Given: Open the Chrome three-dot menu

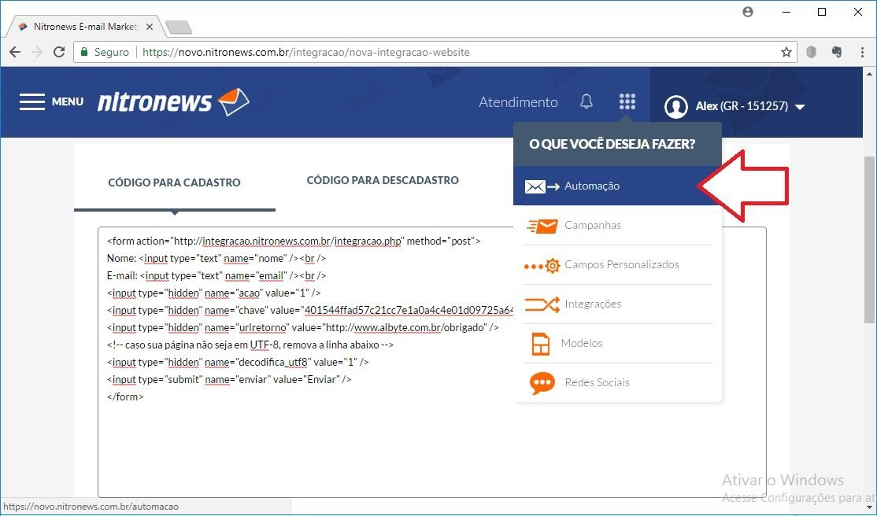Looking at the screenshot, I should (x=862, y=52).
